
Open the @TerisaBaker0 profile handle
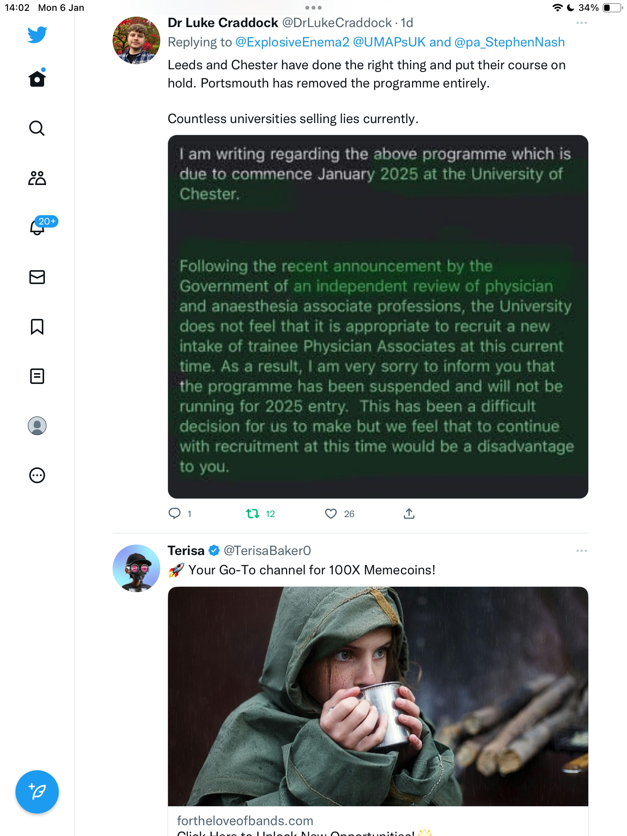tap(267, 550)
